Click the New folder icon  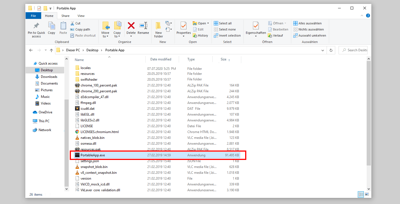coord(158,25)
